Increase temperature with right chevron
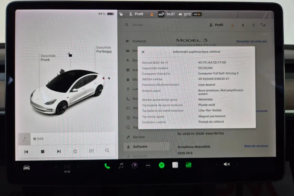 (78, 166)
